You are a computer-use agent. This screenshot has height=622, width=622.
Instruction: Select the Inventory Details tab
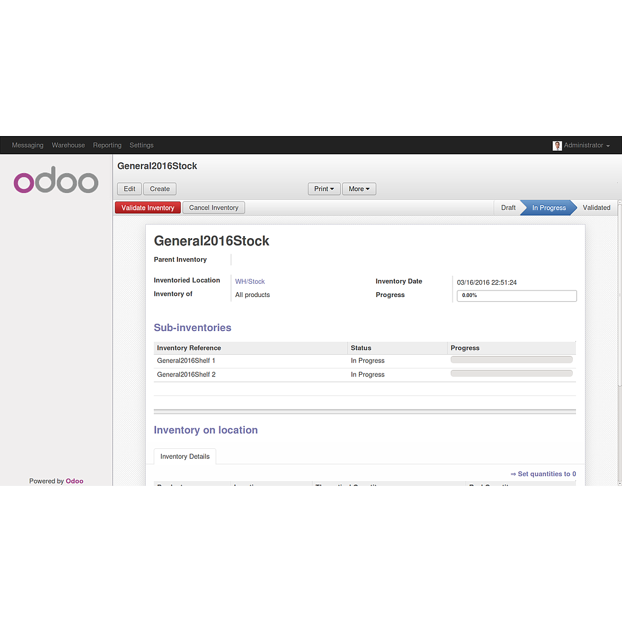coord(185,457)
